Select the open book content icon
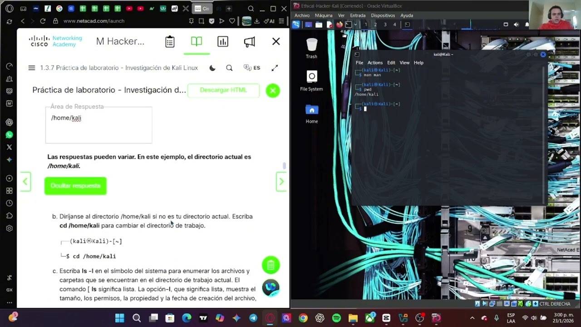The width and height of the screenshot is (581, 327). point(197,41)
